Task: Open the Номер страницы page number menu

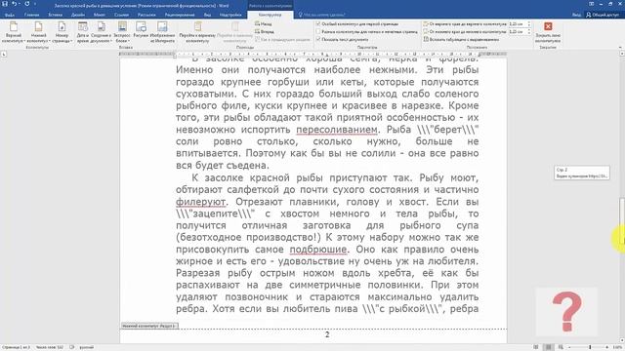Action: click(62, 32)
